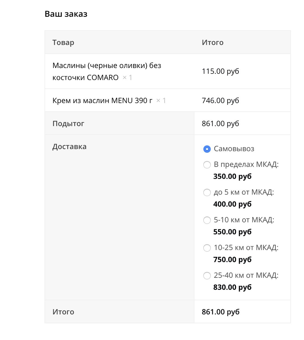Choose 5-10 км от МКАД delivery

(207, 220)
